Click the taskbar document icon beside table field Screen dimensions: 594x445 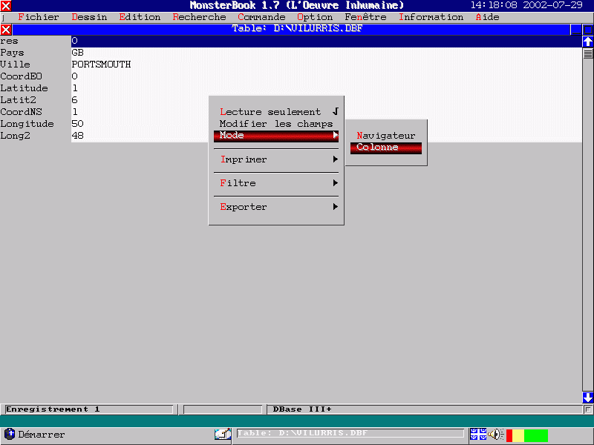(x=223, y=434)
